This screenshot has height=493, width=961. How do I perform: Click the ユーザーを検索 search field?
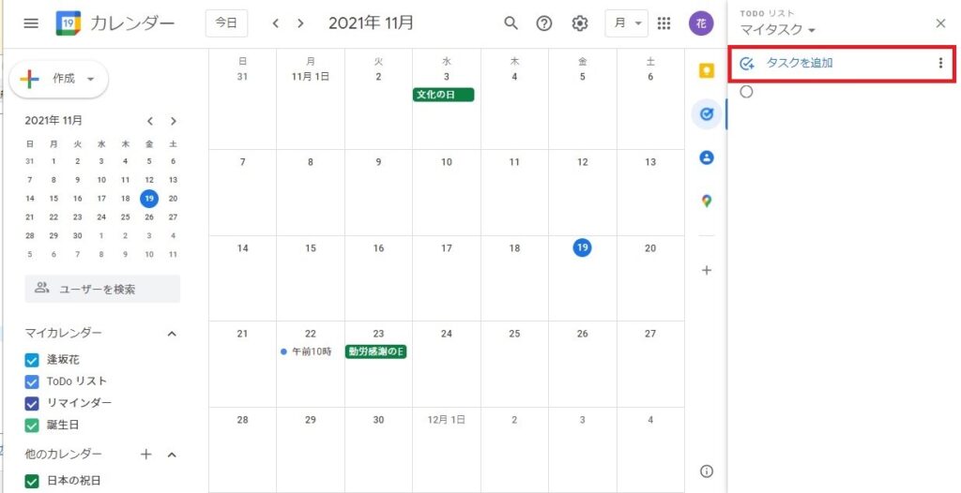coord(102,289)
